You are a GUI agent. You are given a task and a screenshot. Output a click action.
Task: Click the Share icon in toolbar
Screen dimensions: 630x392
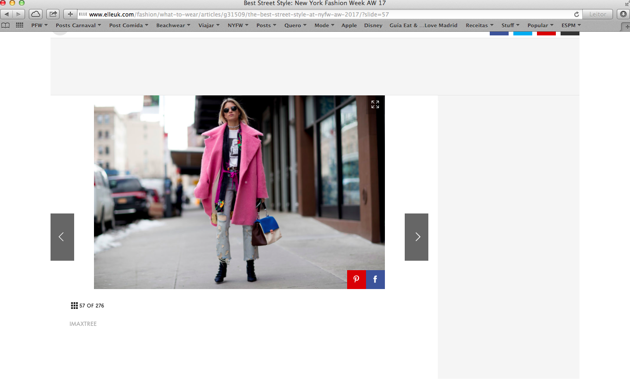[53, 14]
